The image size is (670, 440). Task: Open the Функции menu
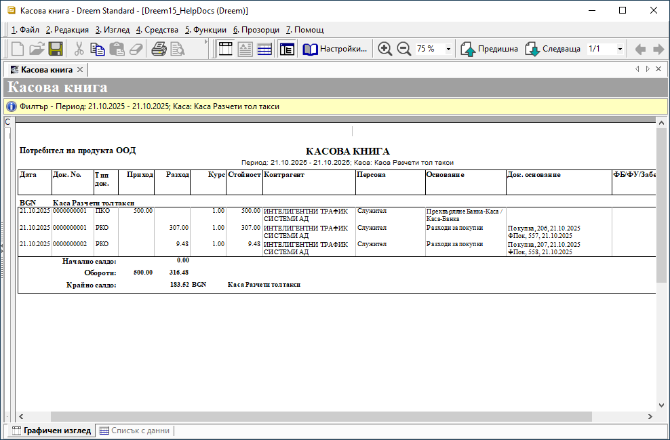coord(205,30)
